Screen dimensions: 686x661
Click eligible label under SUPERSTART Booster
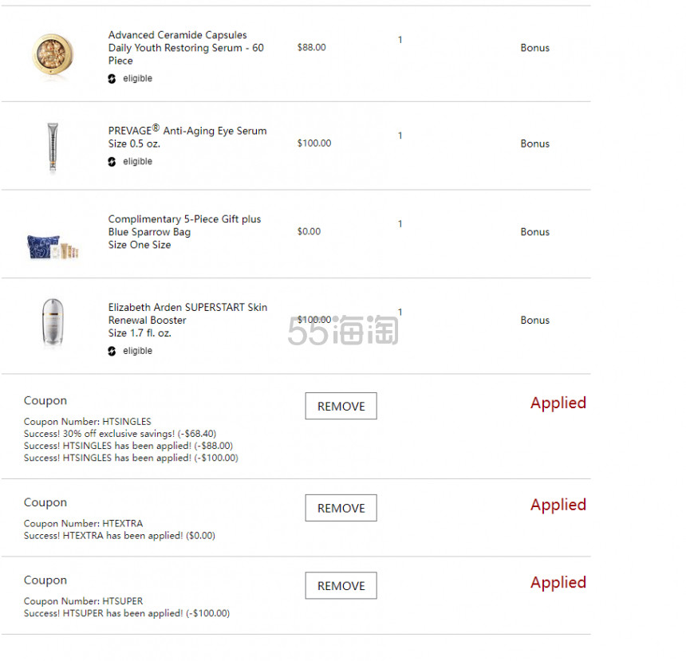pos(137,351)
